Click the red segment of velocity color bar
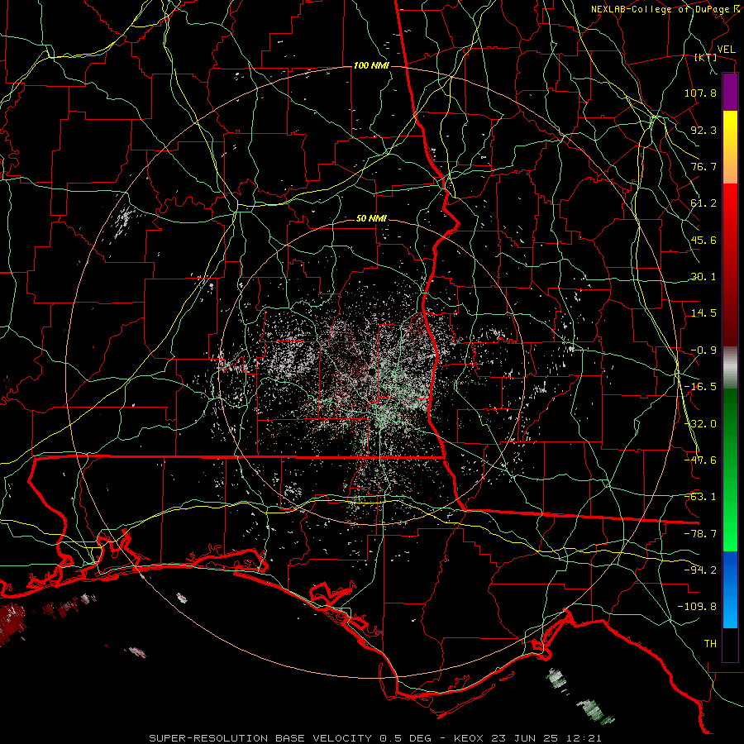Viewport: 744px width, 744px height. (730, 265)
